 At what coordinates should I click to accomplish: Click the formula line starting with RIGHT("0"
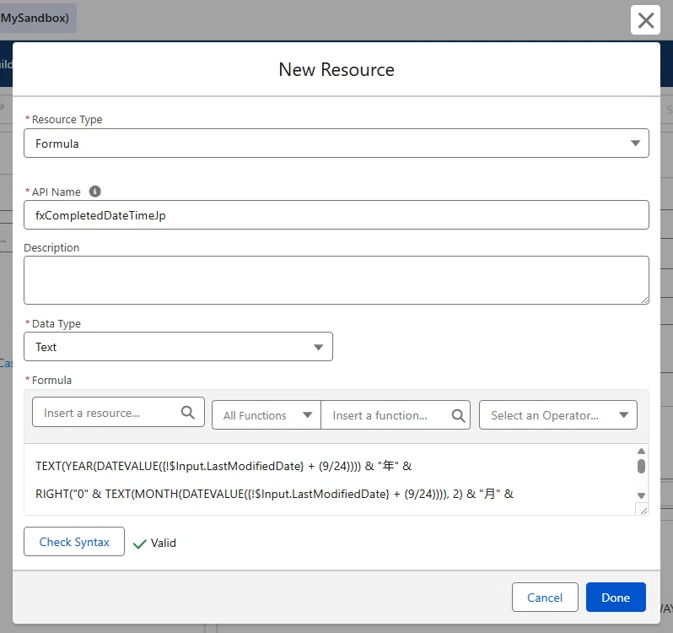274,494
